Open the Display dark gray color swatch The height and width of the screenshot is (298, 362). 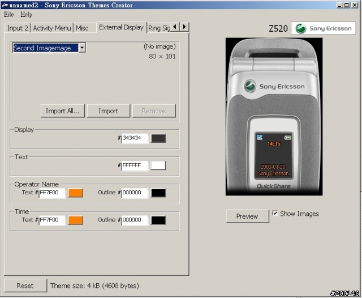click(158, 138)
